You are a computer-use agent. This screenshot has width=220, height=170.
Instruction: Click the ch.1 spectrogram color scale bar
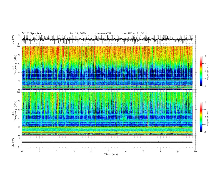click(201, 71)
